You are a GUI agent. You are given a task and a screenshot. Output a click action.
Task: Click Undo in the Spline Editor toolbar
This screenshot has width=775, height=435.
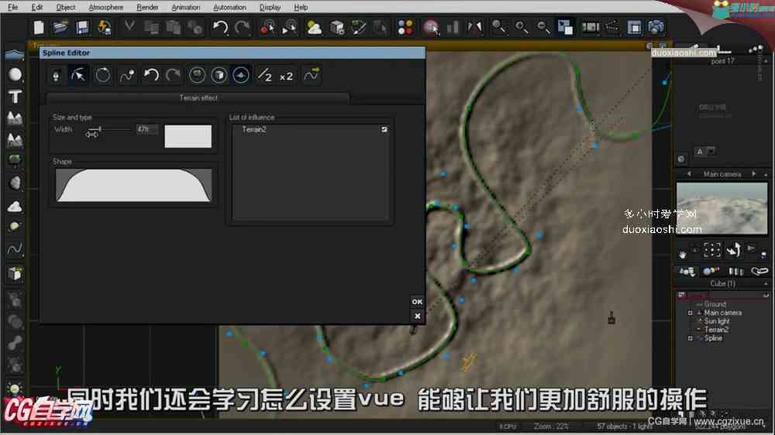(x=151, y=76)
